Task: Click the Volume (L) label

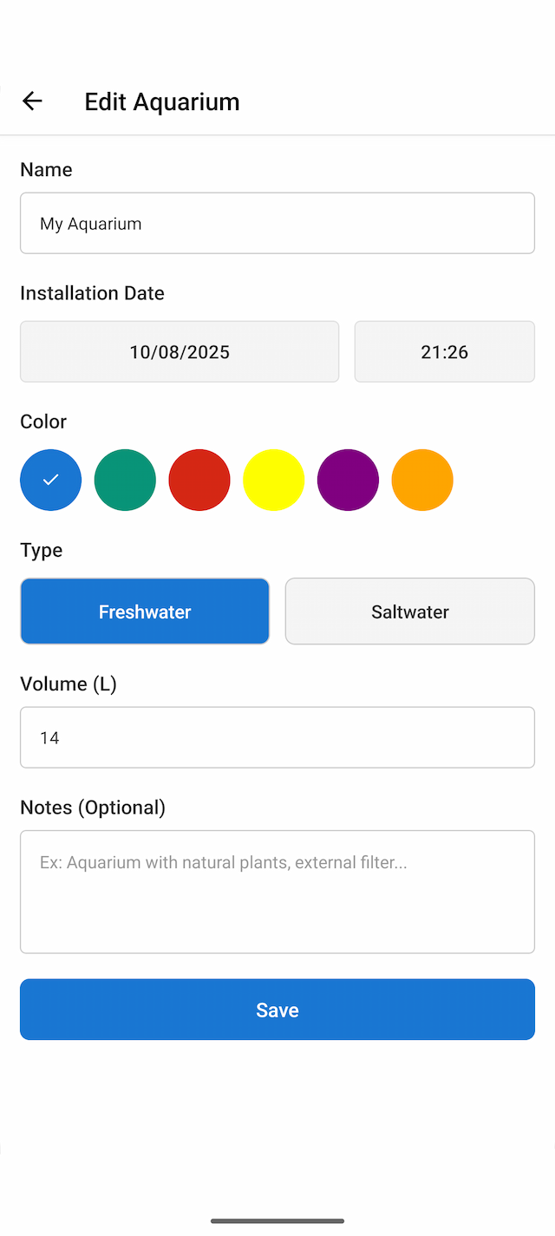Action: 69,683
